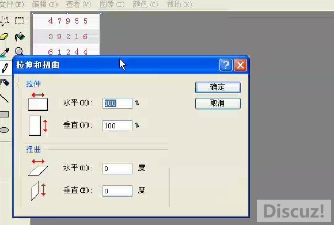Choose the eraser tool
334x225 pixels.
[4, 37]
